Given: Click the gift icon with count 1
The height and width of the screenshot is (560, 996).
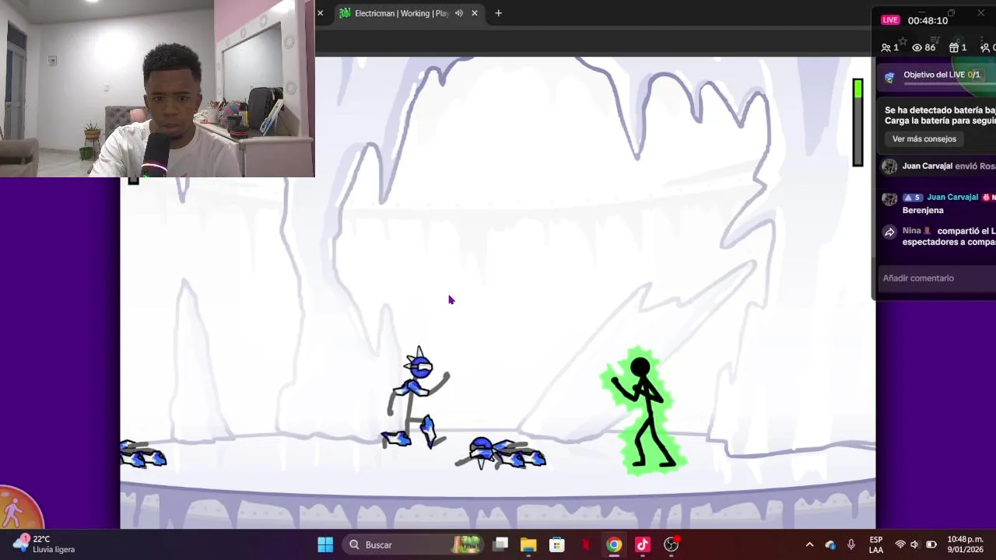Looking at the screenshot, I should click(x=953, y=47).
